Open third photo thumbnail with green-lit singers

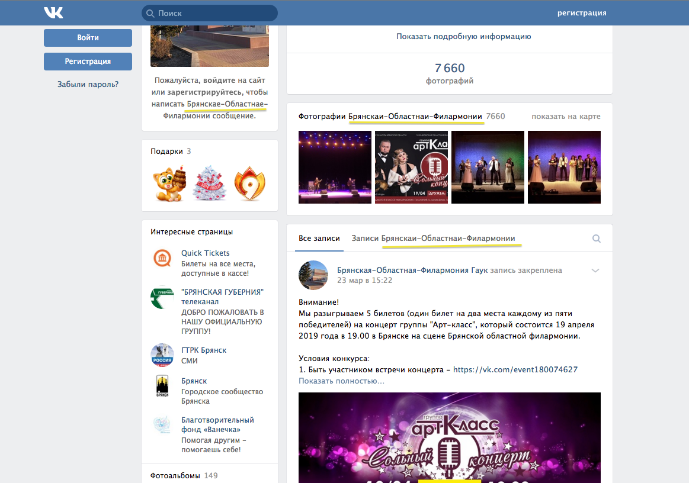[x=488, y=168]
